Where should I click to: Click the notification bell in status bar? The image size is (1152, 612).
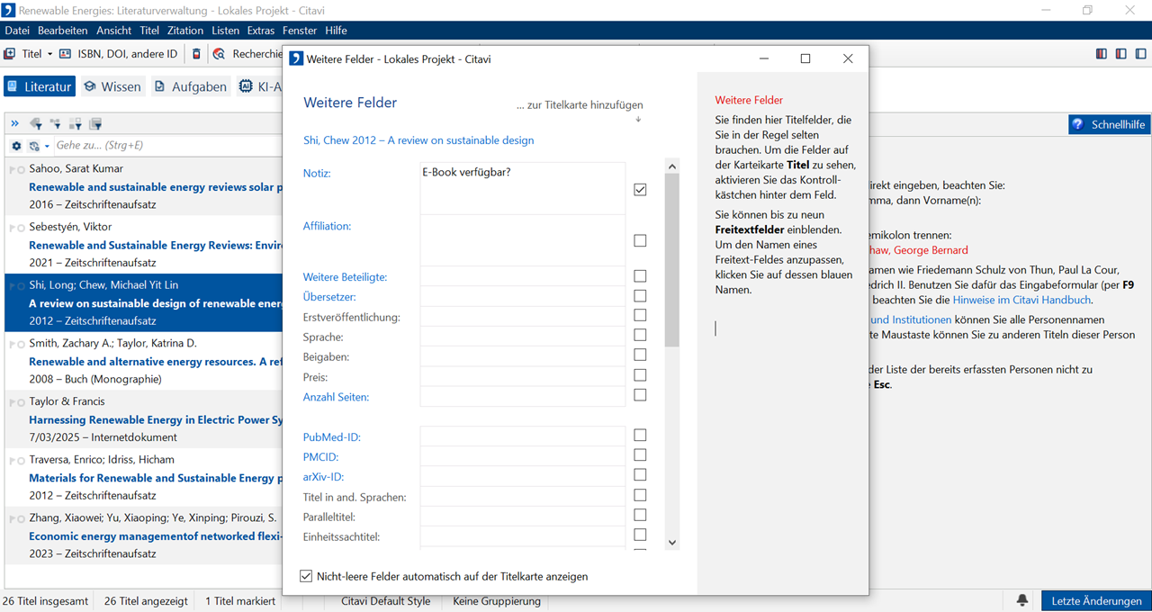click(1022, 600)
